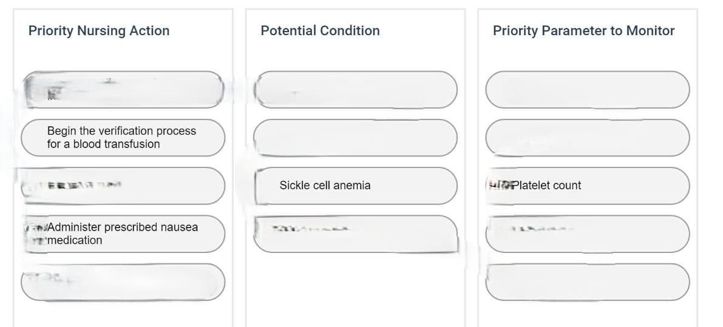The width and height of the screenshot is (723, 327).
Task: Pick second option under Priority Parameter to Monitor
Action: coord(588,138)
